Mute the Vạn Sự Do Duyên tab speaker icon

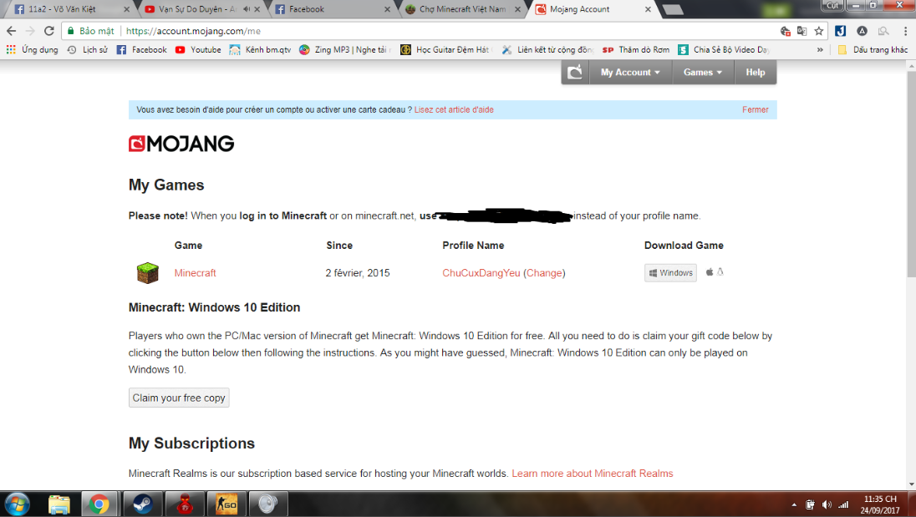tap(247, 9)
